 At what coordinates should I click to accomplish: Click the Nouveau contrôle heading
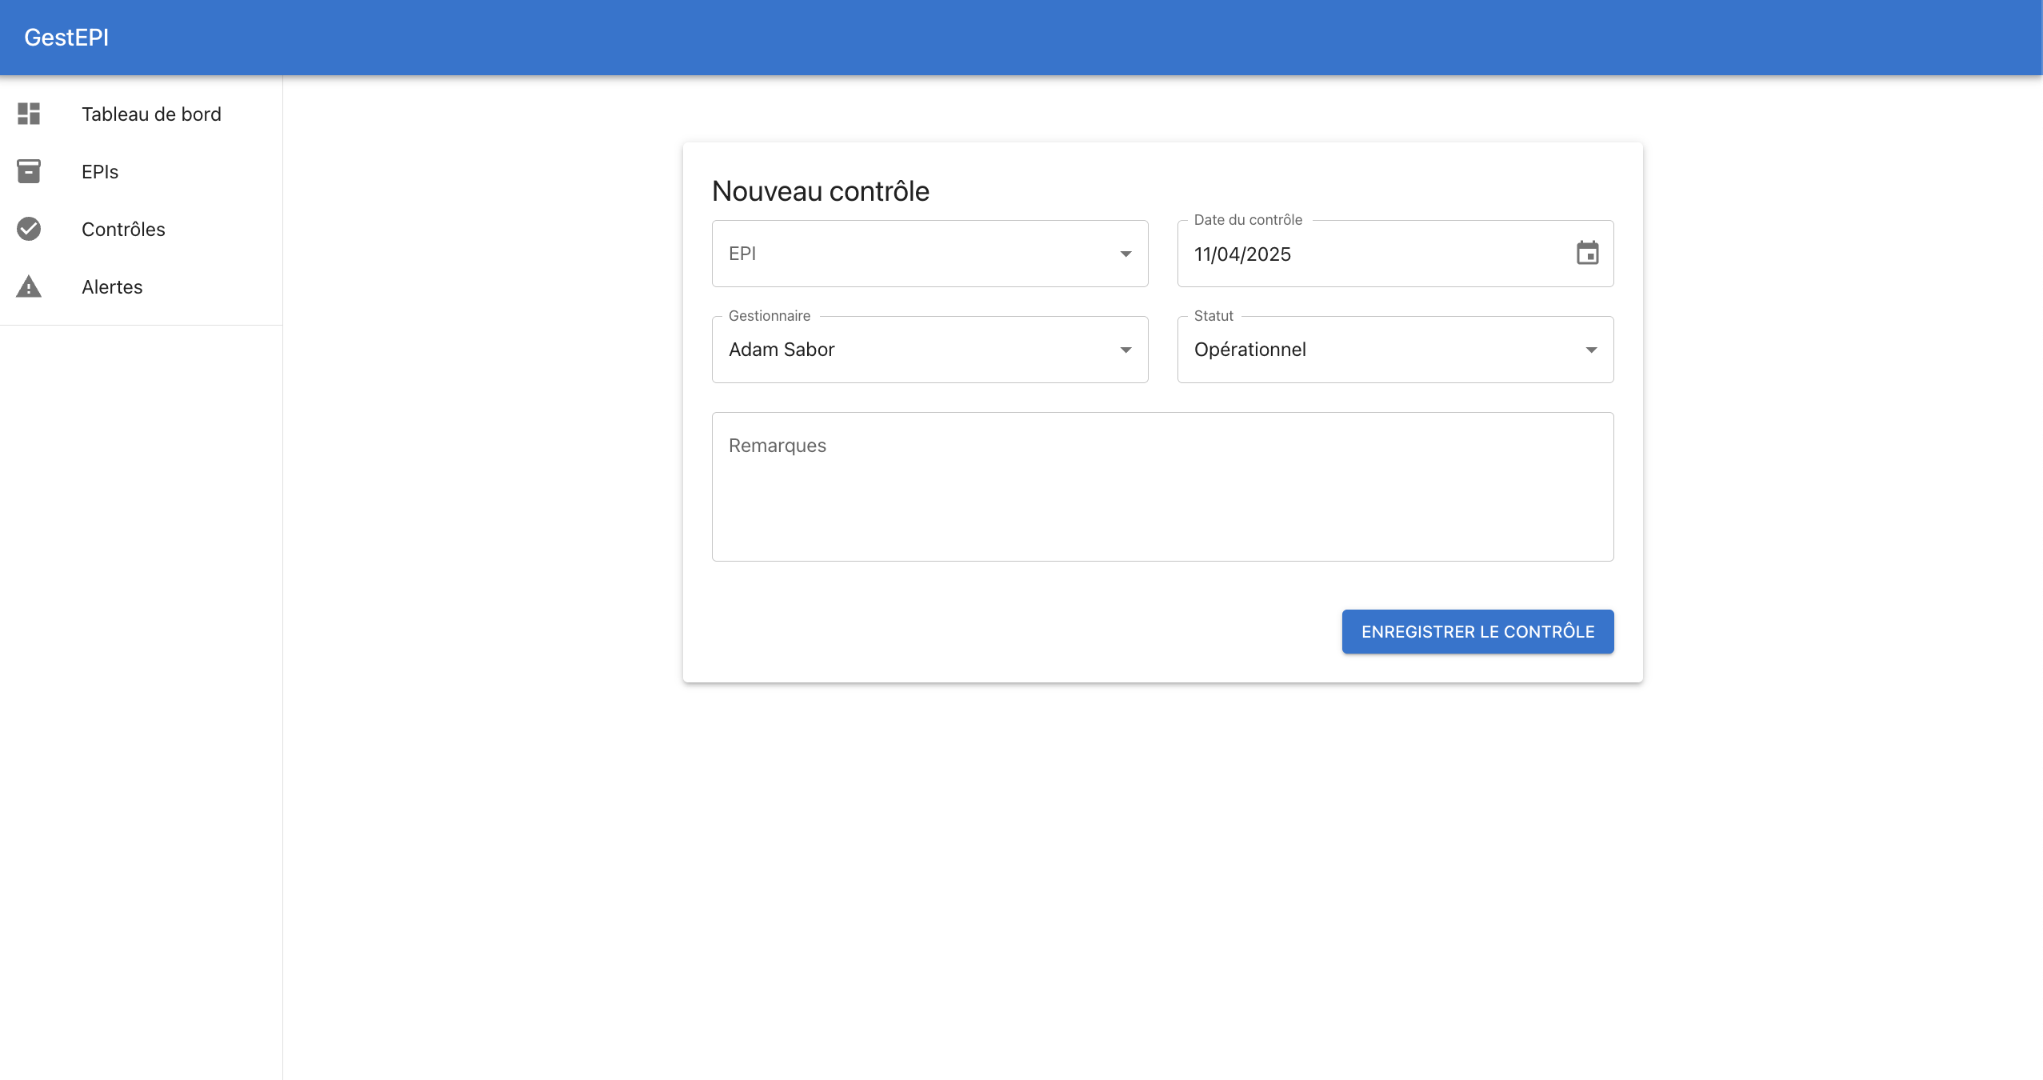pyautogui.click(x=820, y=191)
